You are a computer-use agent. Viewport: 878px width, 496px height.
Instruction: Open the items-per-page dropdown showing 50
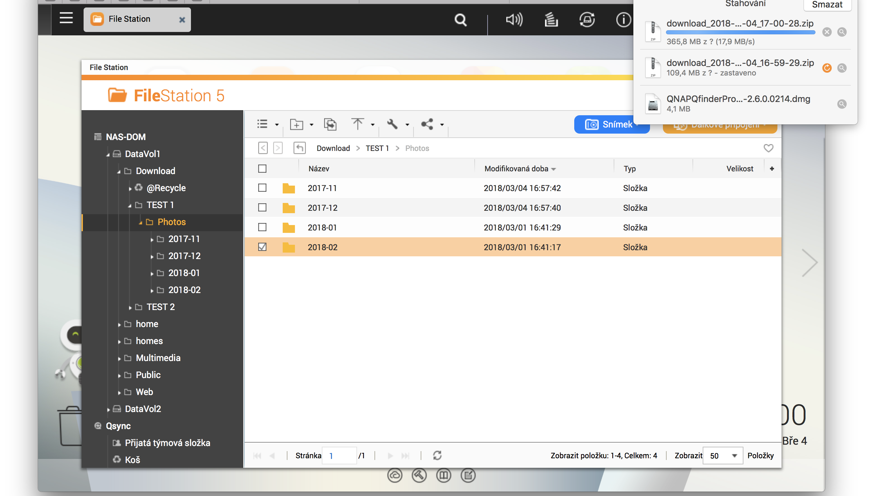(x=723, y=455)
